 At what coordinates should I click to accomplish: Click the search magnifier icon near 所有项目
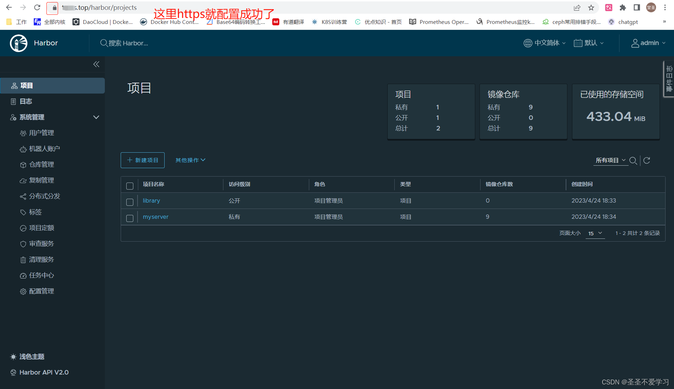pos(634,161)
